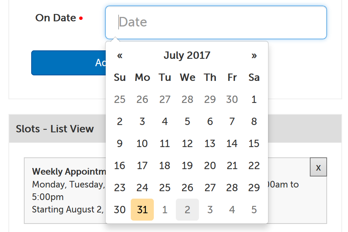Select July 12 on the calendar
Screen dimensions: 348x232
187,143
